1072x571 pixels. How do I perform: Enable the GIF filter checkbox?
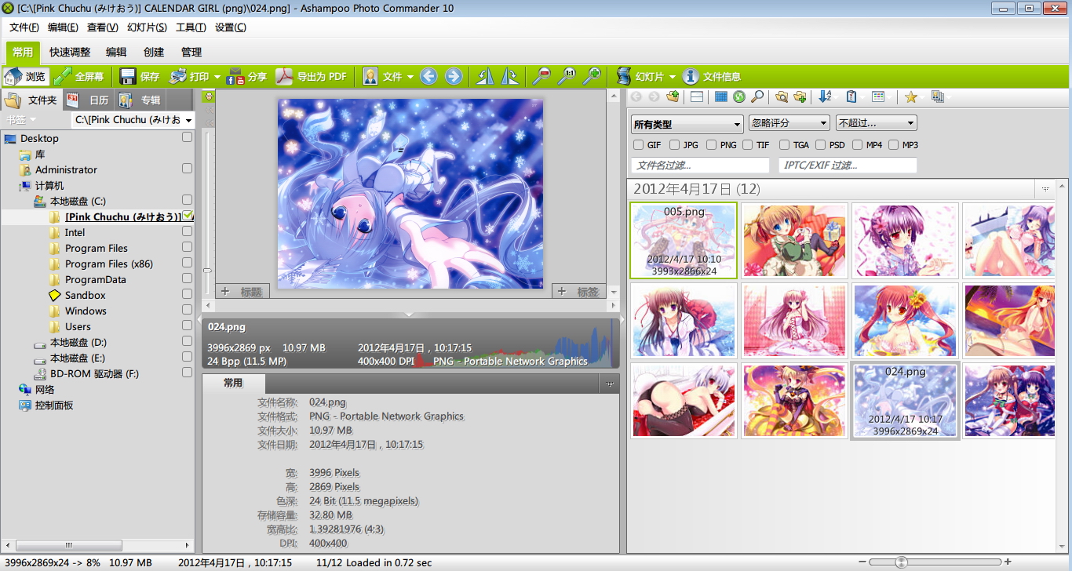638,145
